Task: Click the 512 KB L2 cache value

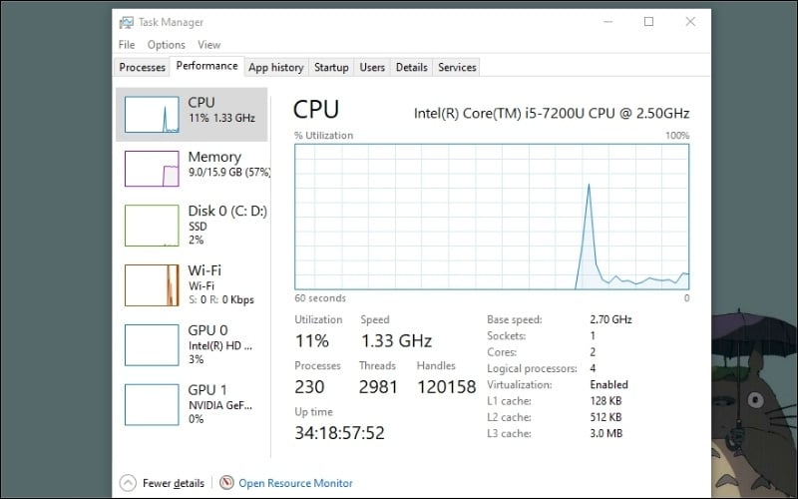Action: point(605,417)
